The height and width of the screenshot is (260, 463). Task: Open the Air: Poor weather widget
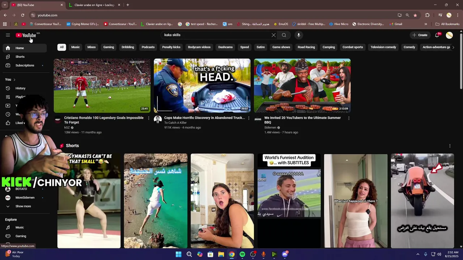[14, 254]
